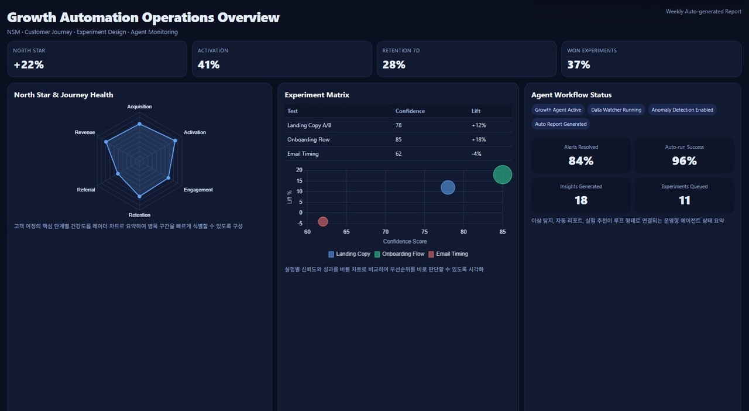
Task: Click the red Email Timing bubble
Action: click(x=323, y=221)
